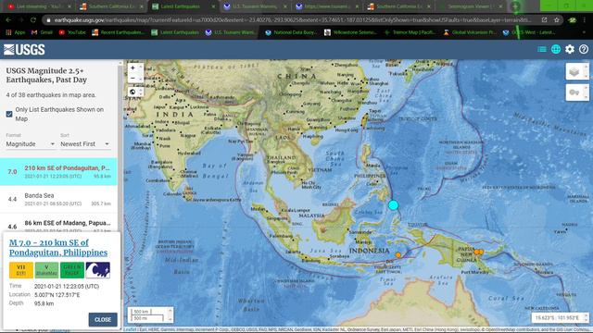Open the Sort dropdown showing Newest First
The image size is (593, 333).
click(x=85, y=144)
